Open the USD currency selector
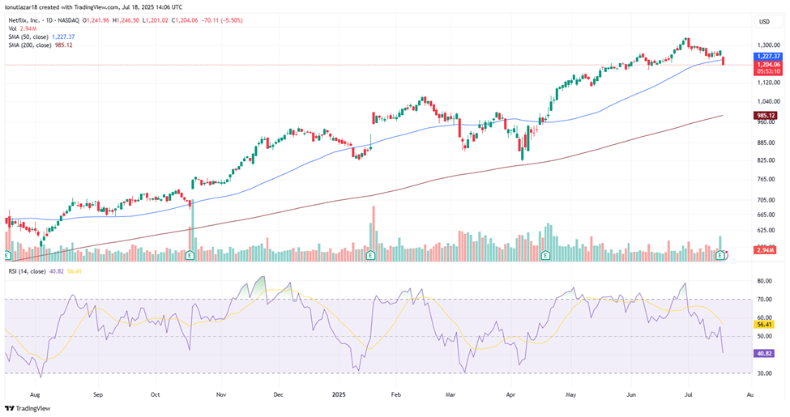The image size is (790, 417). pyautogui.click(x=763, y=21)
